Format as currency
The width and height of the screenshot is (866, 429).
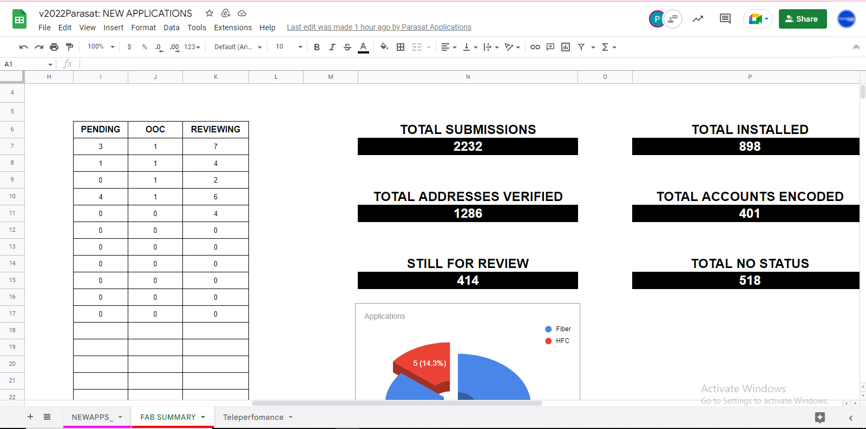coord(129,47)
